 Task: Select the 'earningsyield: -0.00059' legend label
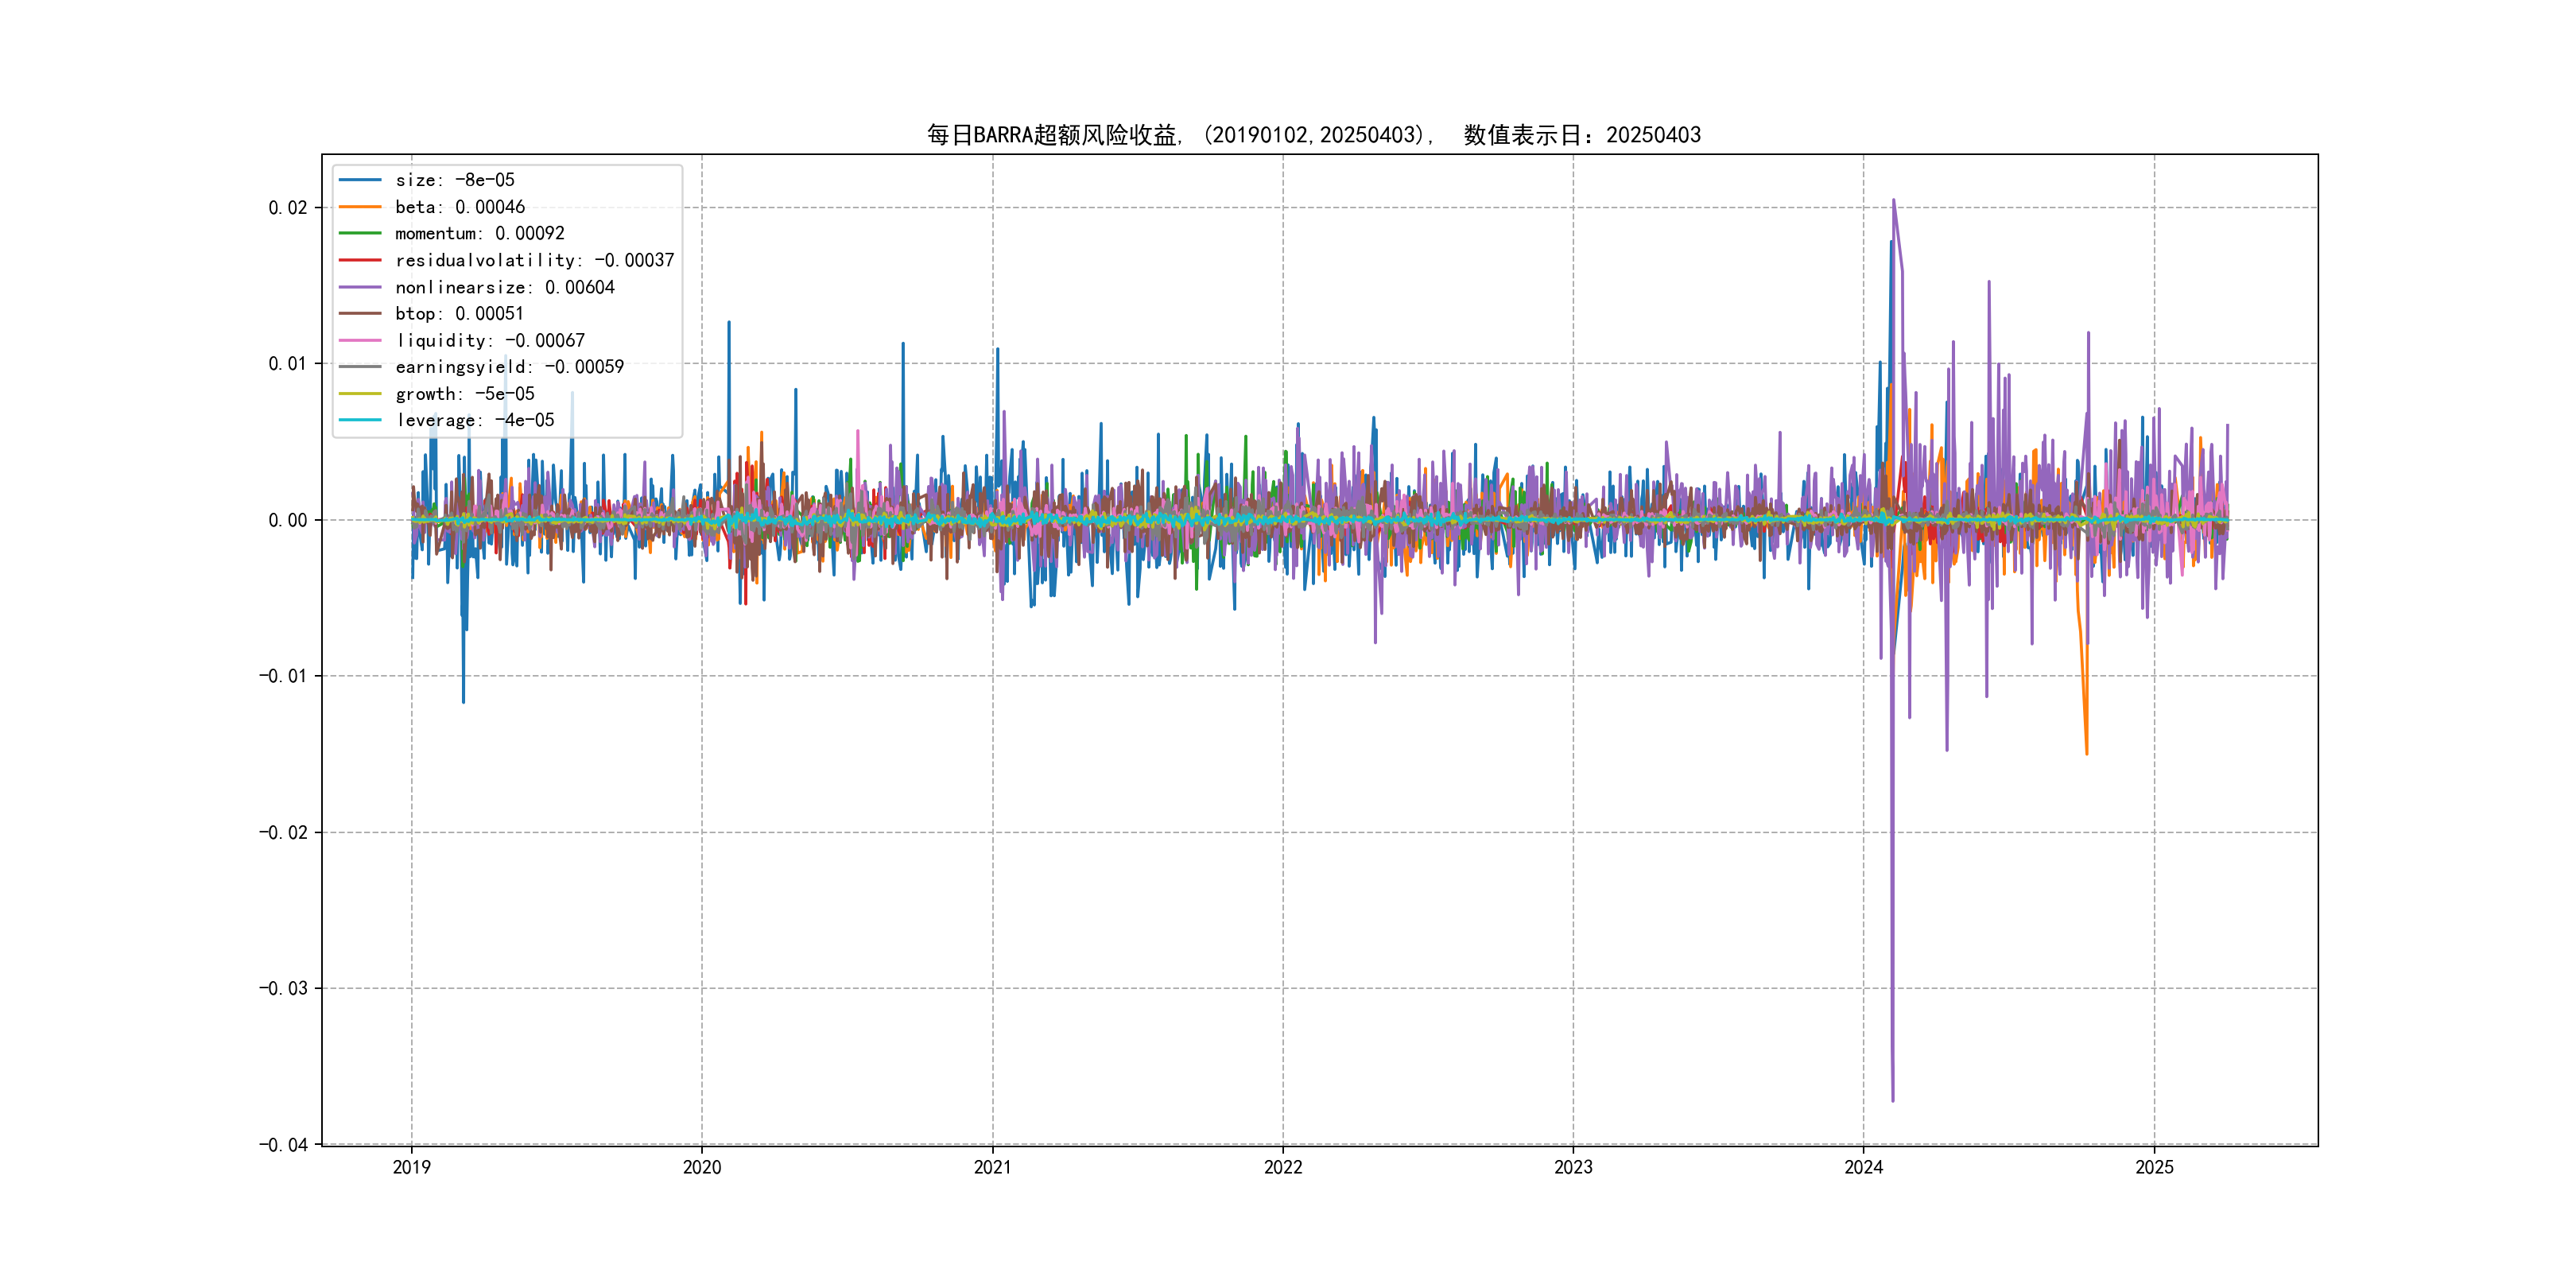[509, 367]
